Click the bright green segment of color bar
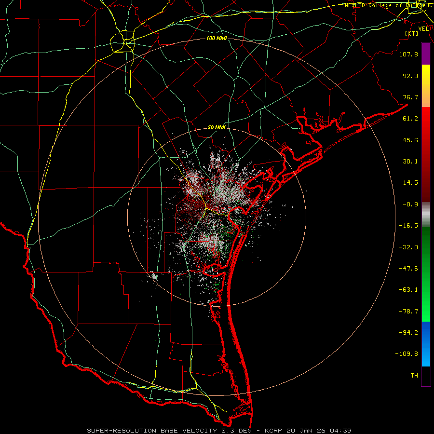Screen dimensions: 434x434 (426, 302)
